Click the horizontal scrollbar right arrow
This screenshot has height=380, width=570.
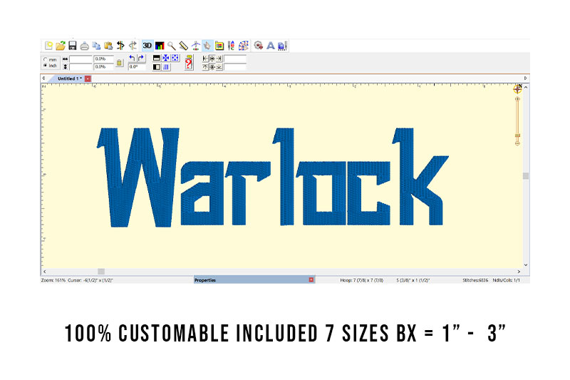pos(519,272)
